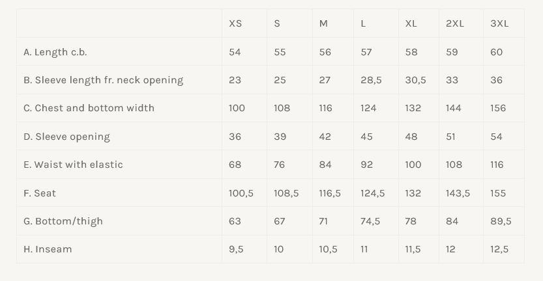The width and height of the screenshot is (543, 281).
Task: Click the 3XL chest width value 156
Action: coord(498,108)
